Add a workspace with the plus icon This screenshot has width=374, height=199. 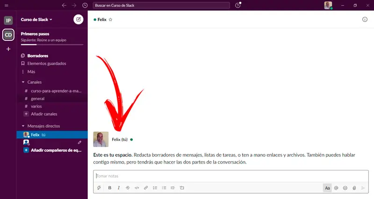click(8, 49)
